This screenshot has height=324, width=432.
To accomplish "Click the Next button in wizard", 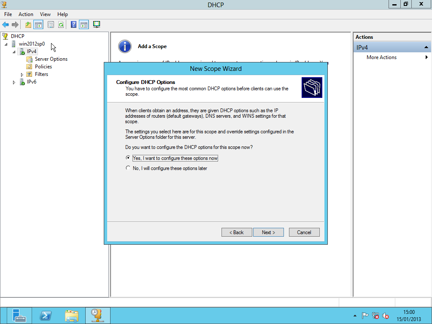I will [x=268, y=232].
